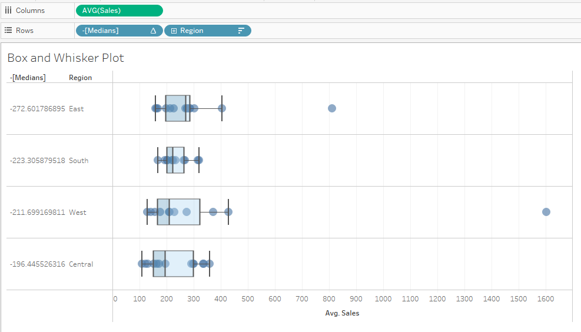This screenshot has height=332, width=581.
Task: Select the Central region row label
Action: [x=81, y=264]
